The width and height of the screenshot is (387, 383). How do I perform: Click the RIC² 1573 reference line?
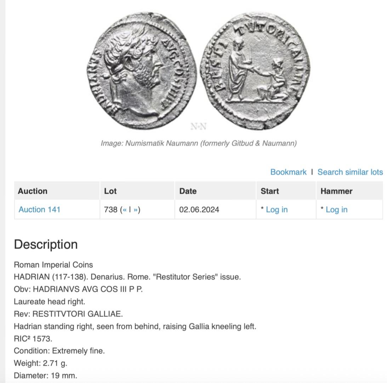pyautogui.click(x=33, y=339)
